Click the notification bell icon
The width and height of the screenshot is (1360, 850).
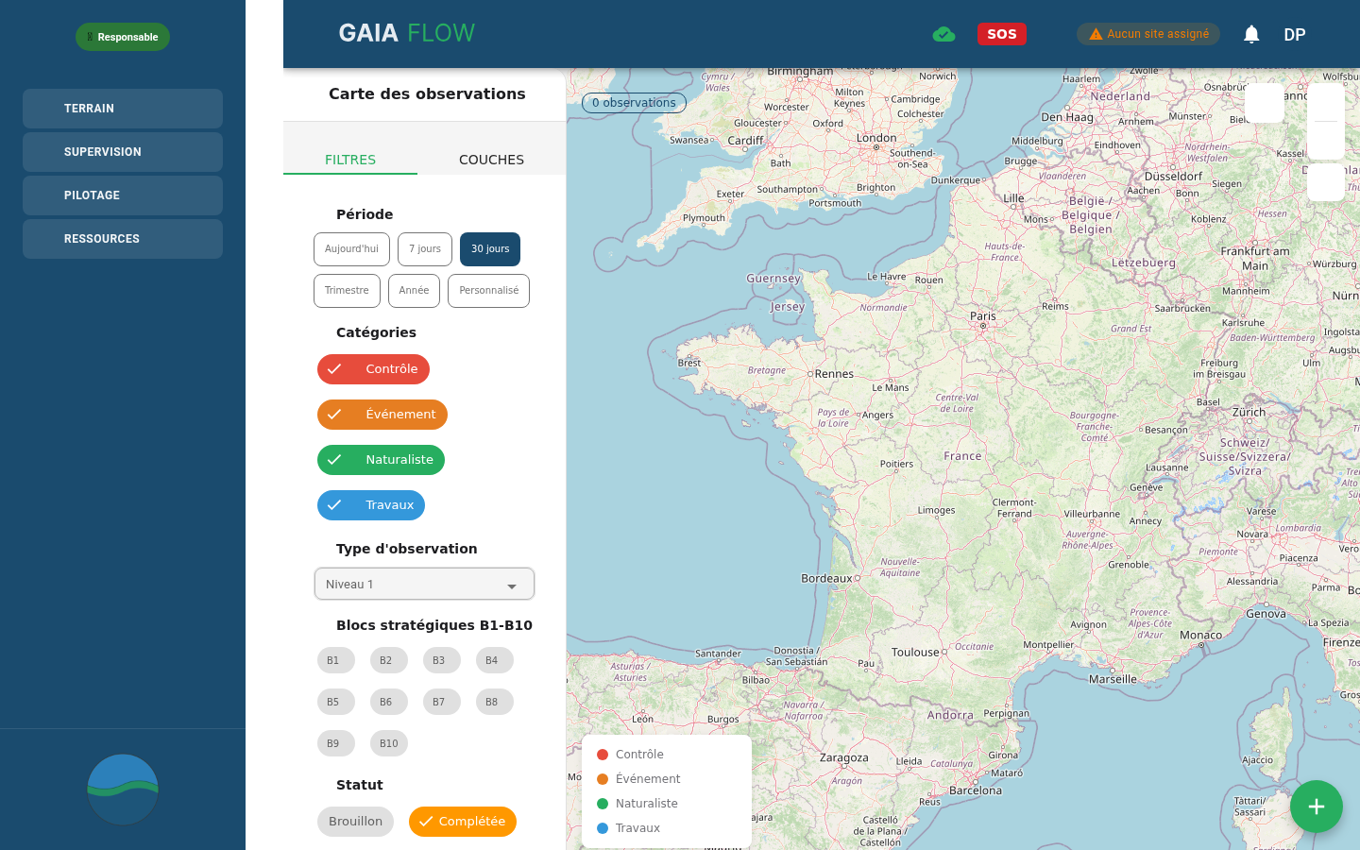[1250, 34]
